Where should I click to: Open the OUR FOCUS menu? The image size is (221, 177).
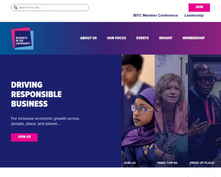pyautogui.click(x=116, y=38)
